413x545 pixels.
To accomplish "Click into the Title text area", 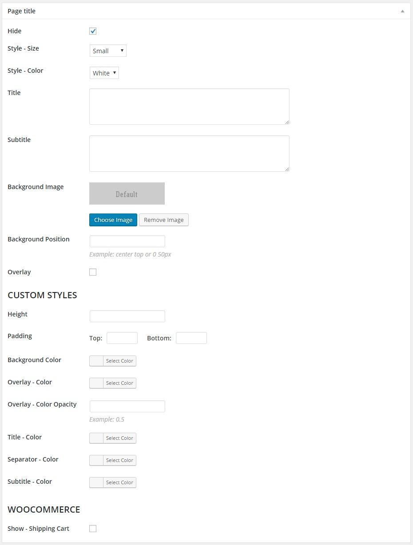I will pyautogui.click(x=189, y=107).
